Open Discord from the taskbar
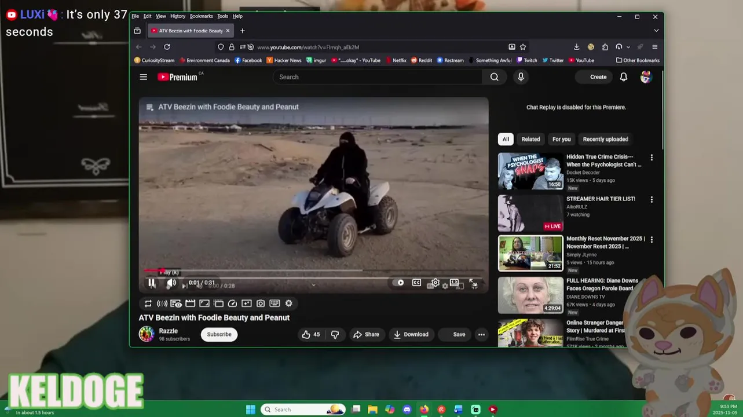 click(407, 409)
